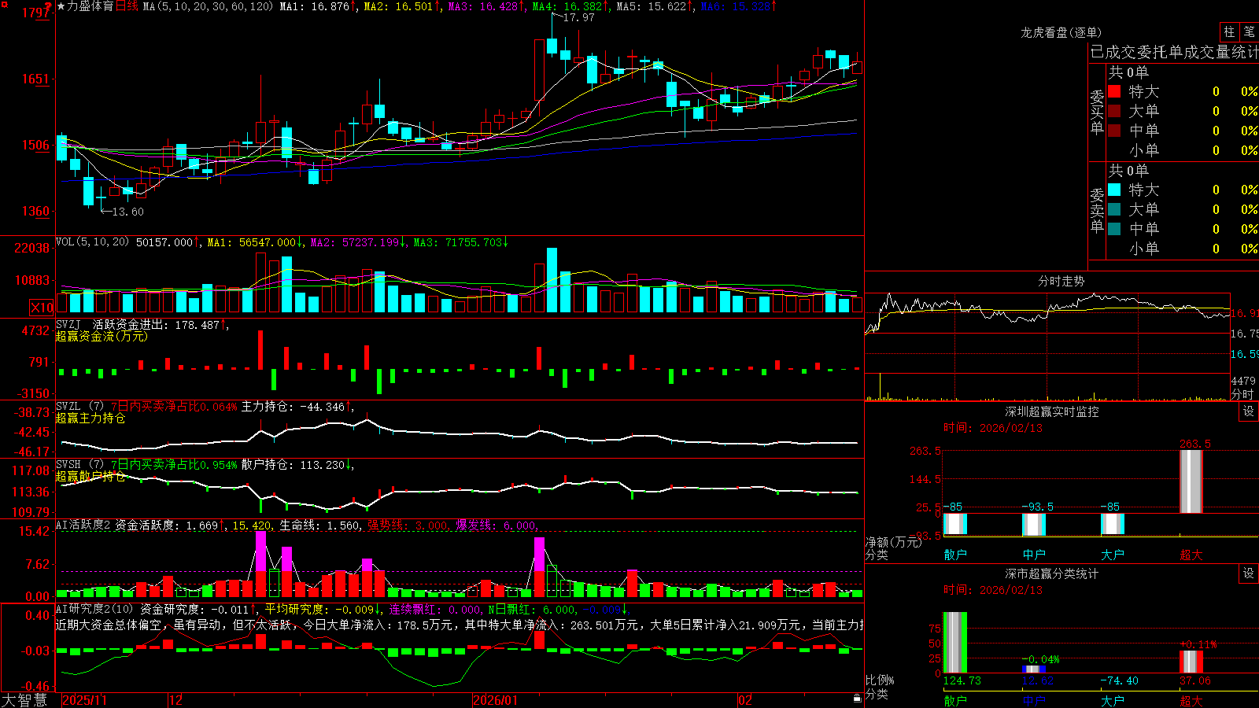Click the 大户 category in 深圳超赢实时监控
The image size is (1259, 708).
pos(1113,555)
